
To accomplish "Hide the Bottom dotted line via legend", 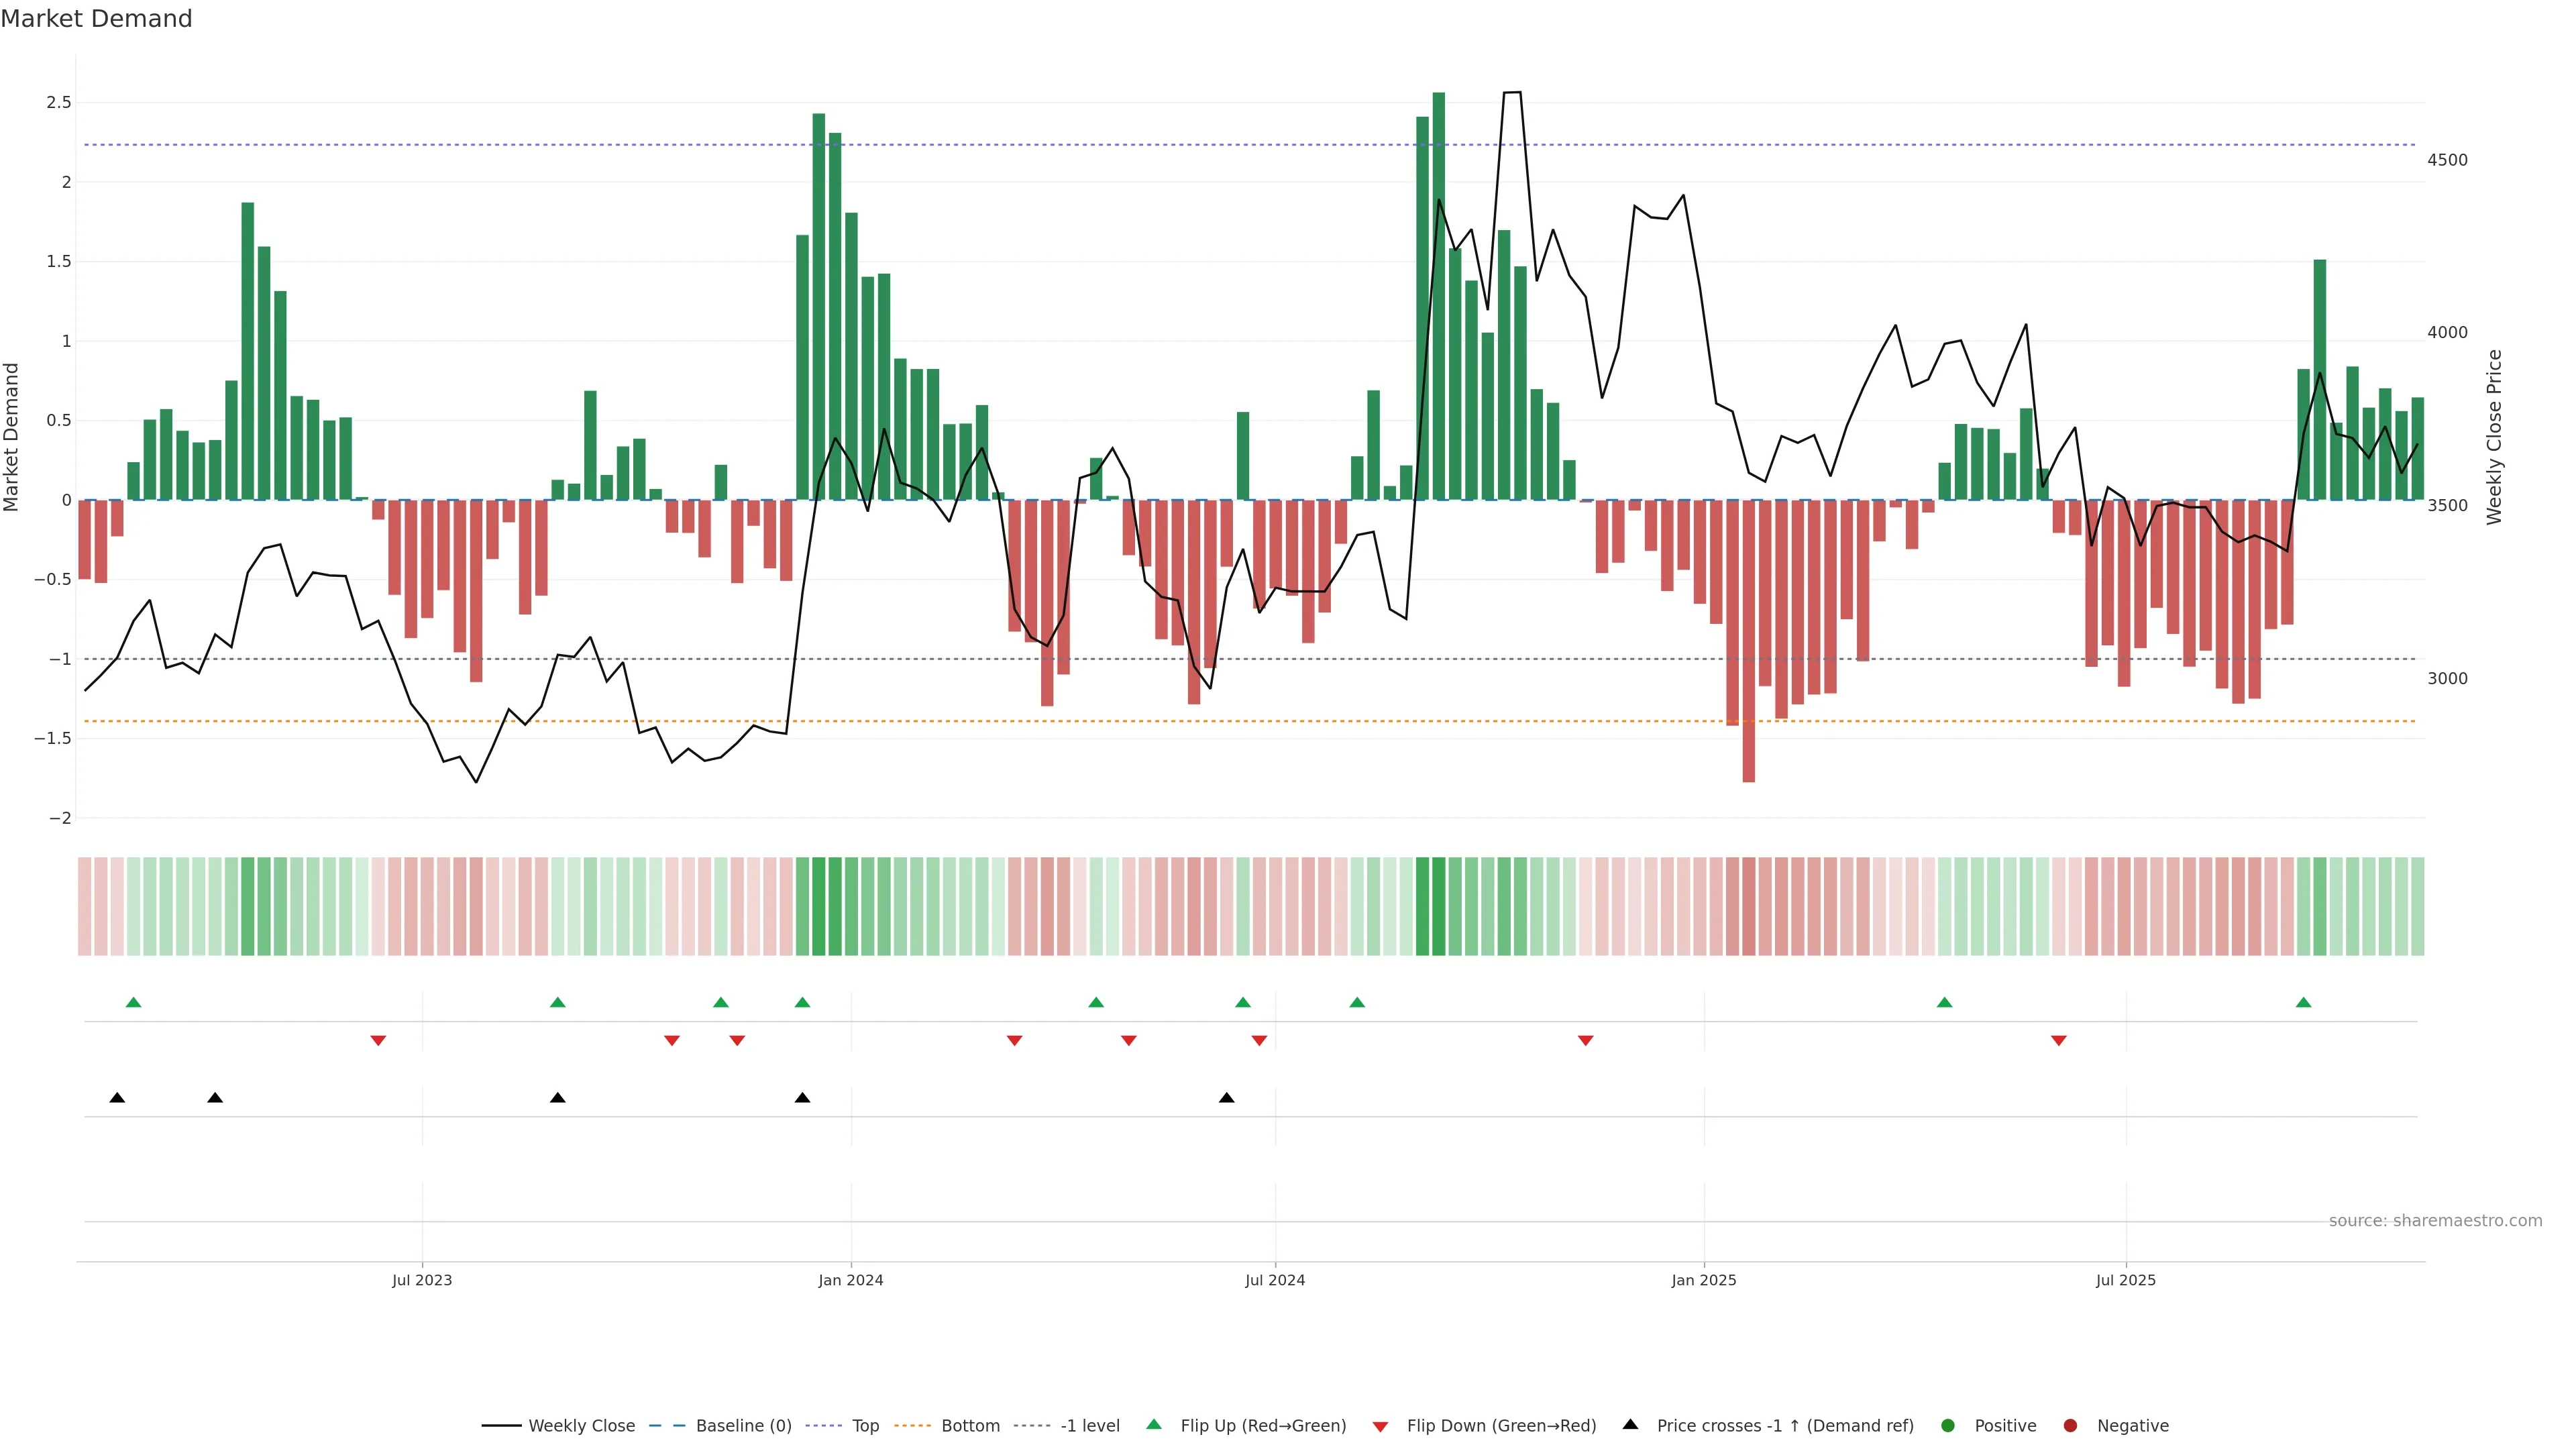I will click(x=970, y=1426).
